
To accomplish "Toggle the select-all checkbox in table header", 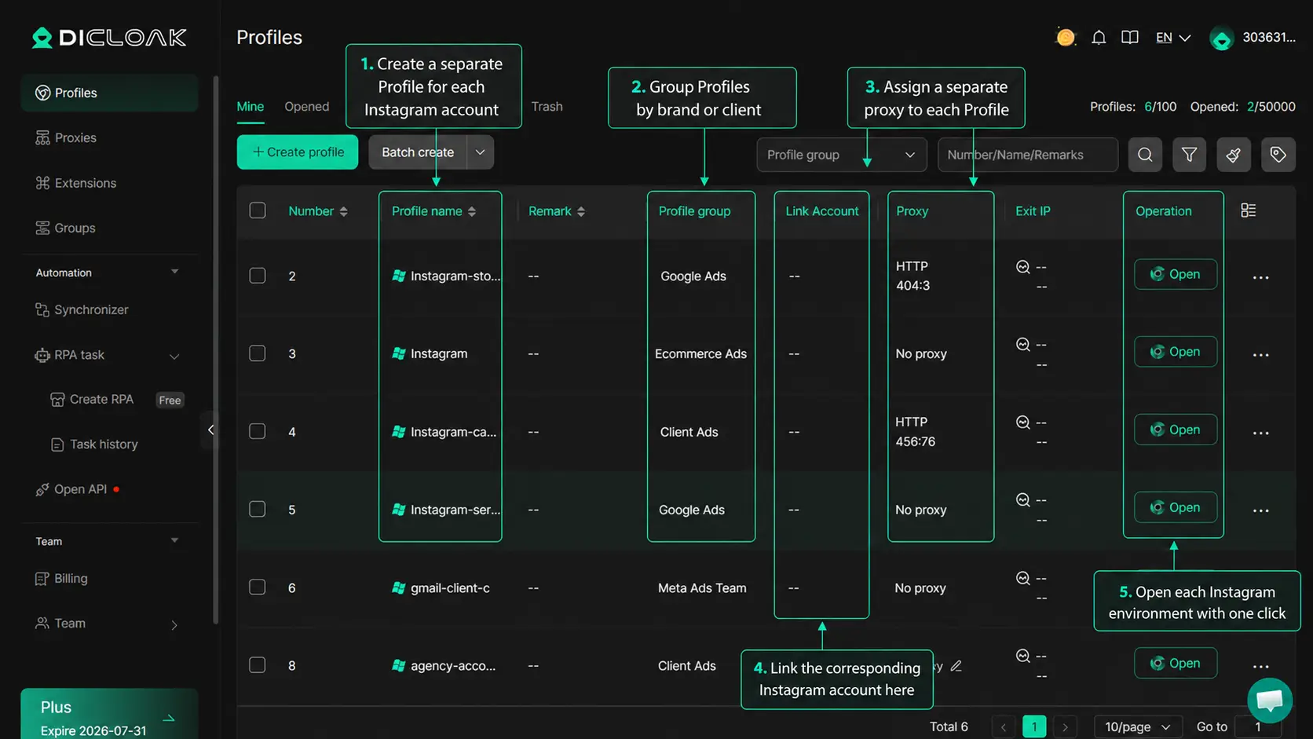I will point(258,210).
